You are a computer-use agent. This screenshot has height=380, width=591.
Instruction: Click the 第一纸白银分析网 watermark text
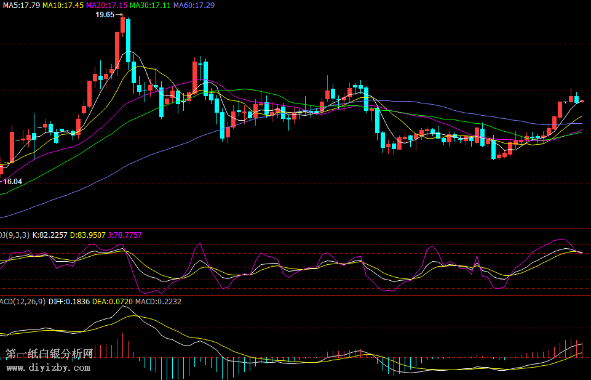tap(49, 354)
